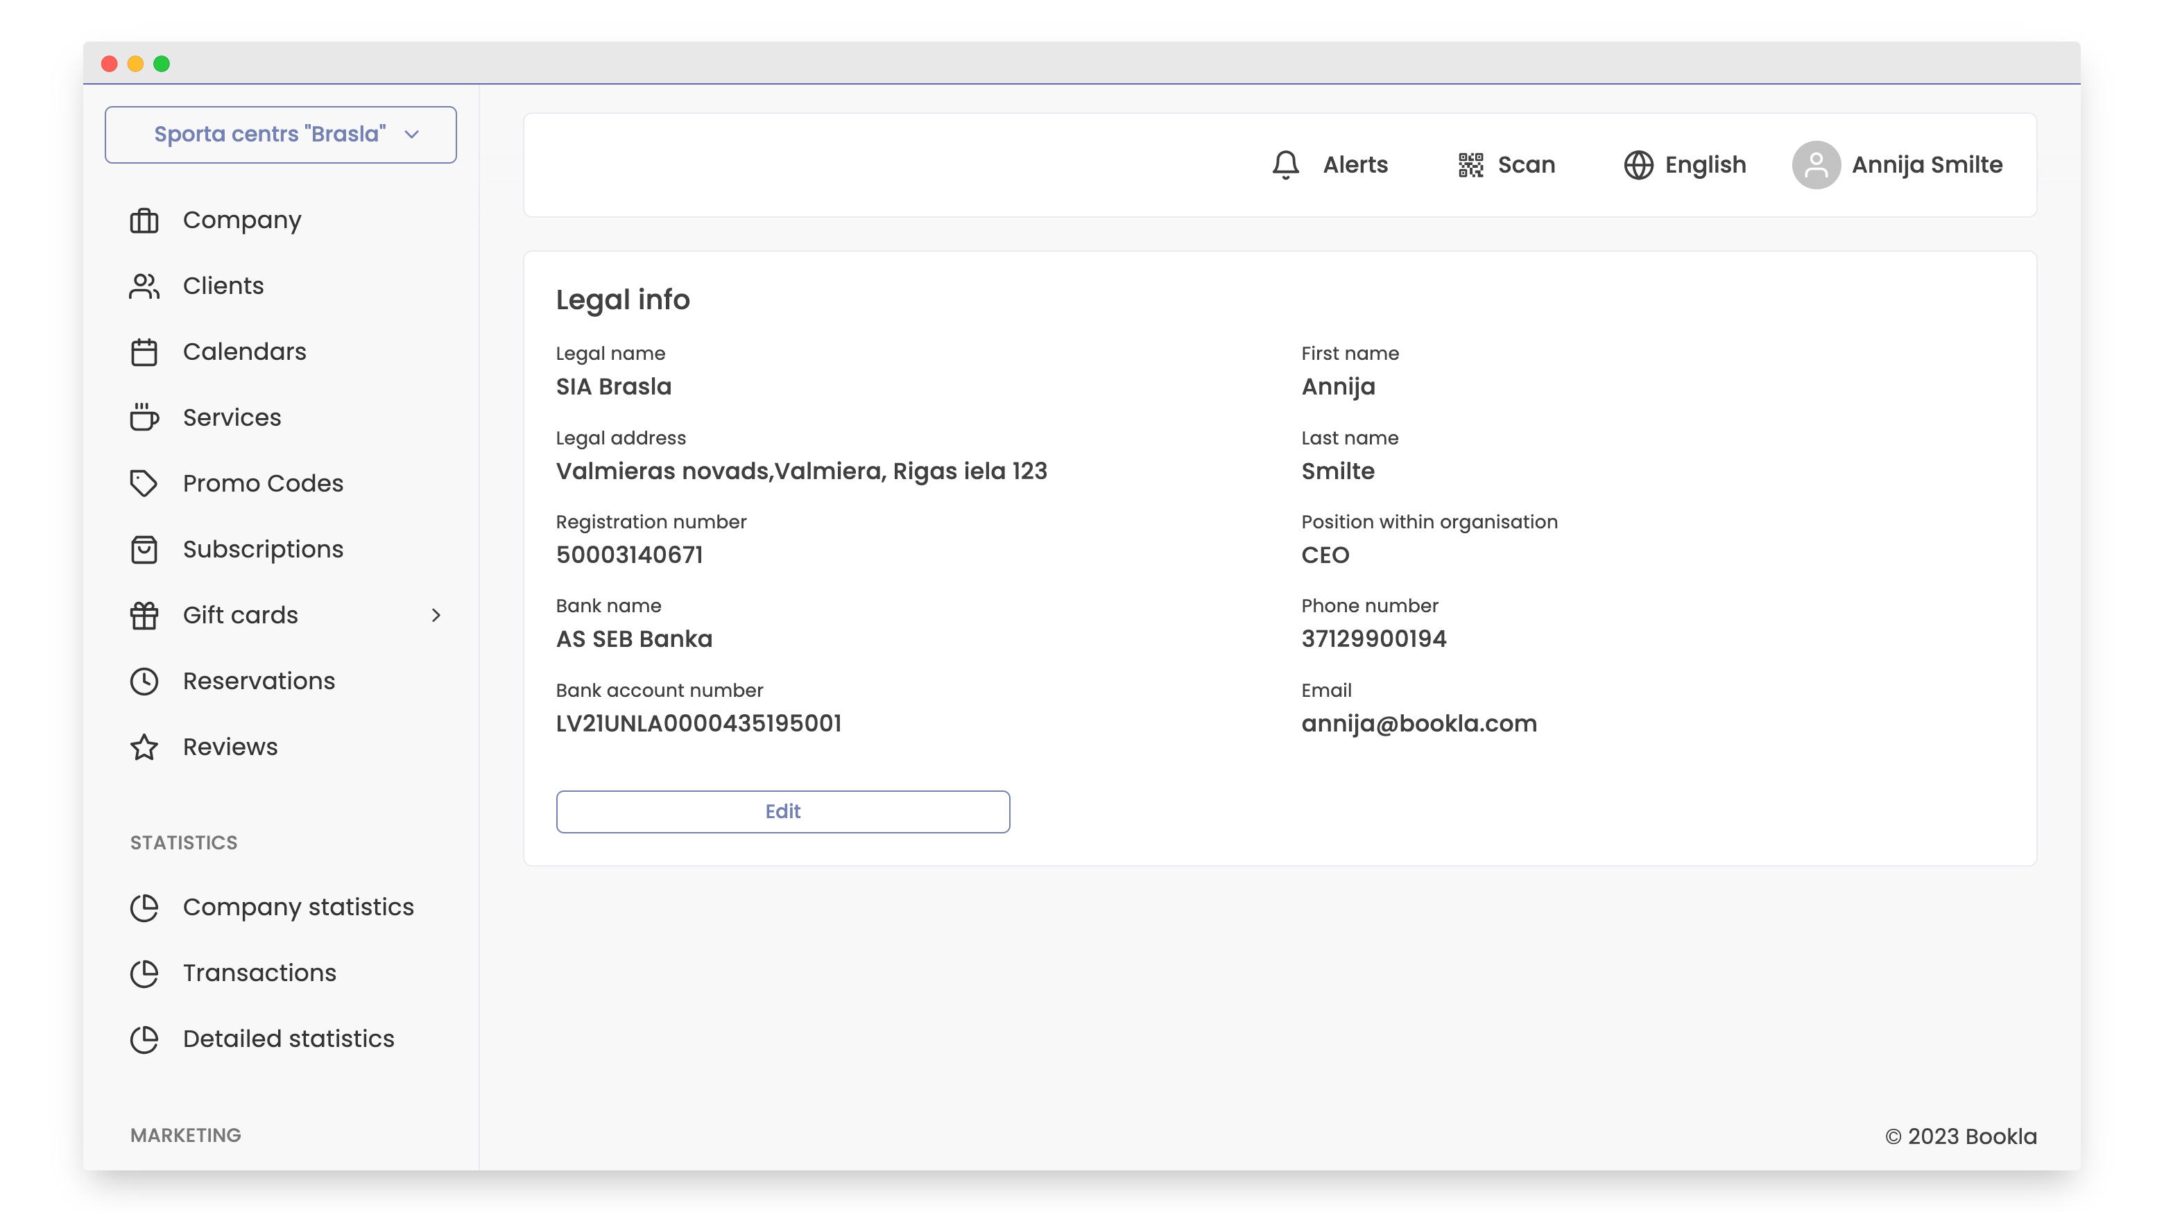Image resolution: width=2164 pixels, height=1212 pixels.
Task: Expand the Gift cards submenu chevron
Action: pos(436,615)
